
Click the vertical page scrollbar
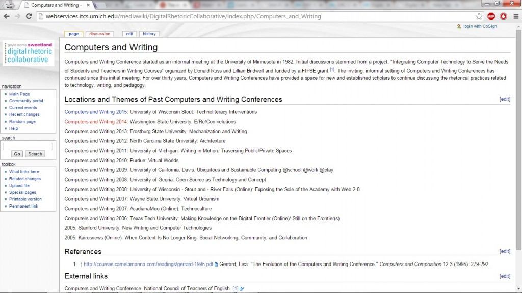pos(518,139)
